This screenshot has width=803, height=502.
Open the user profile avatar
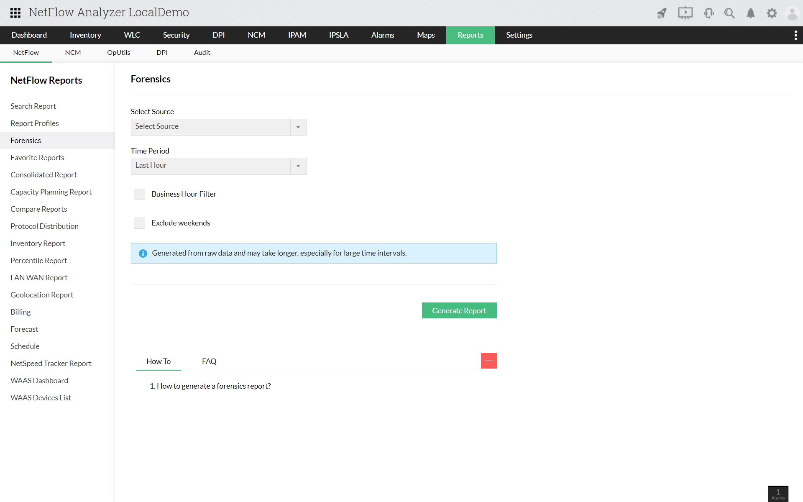pyautogui.click(x=792, y=13)
